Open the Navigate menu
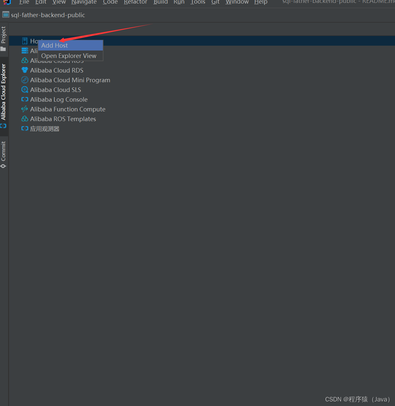 (x=84, y=2)
